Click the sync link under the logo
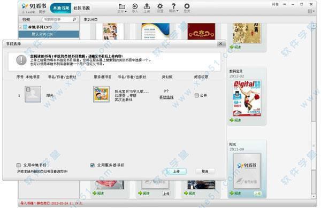This screenshot has height=208, width=321. (x=42, y=12)
